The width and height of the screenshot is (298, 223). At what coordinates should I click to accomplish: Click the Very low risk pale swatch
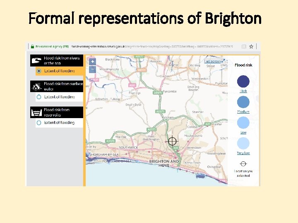coord(243,143)
